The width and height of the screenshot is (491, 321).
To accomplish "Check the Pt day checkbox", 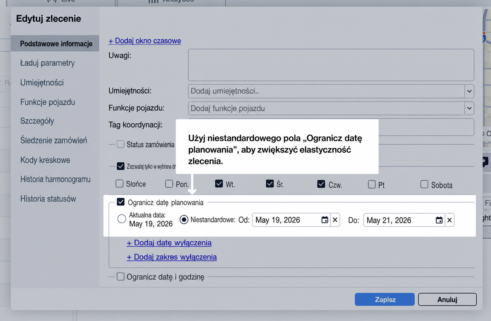I will (372, 184).
